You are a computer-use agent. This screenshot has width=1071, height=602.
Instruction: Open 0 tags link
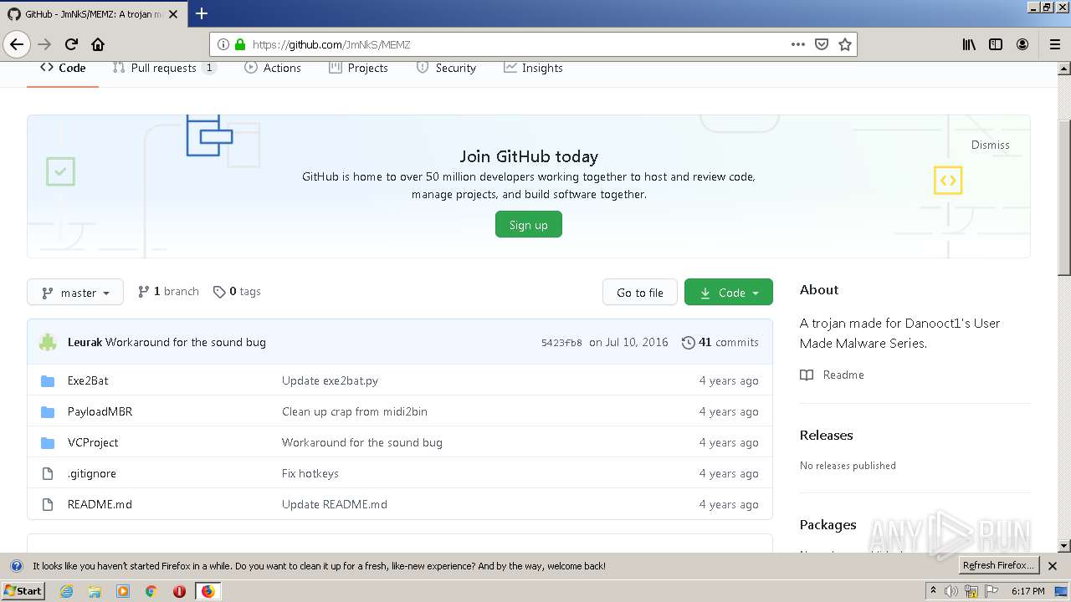[237, 291]
